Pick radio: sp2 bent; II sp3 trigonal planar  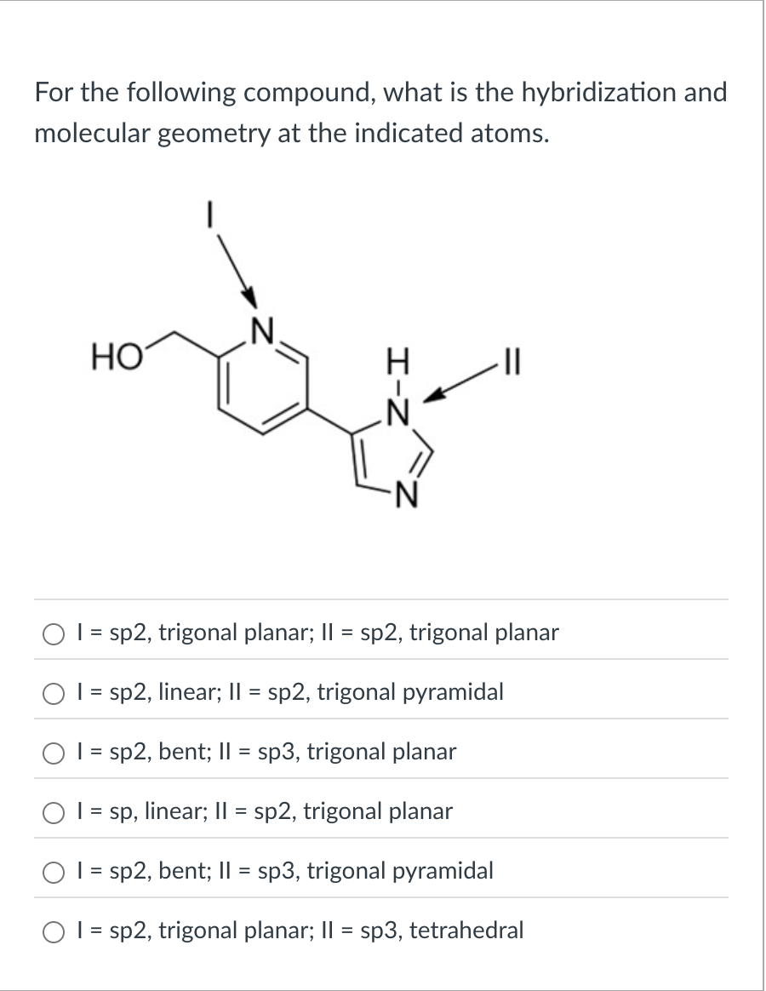pyautogui.click(x=53, y=753)
